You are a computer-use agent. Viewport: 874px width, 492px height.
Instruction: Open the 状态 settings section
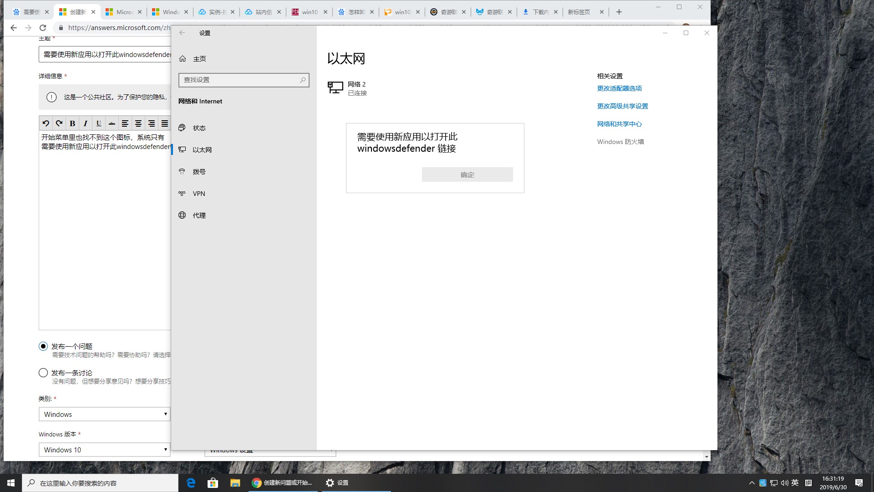[x=199, y=128]
